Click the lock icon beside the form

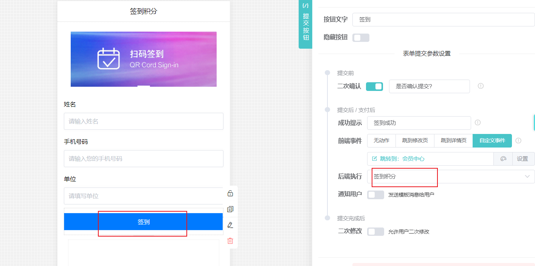tap(230, 194)
